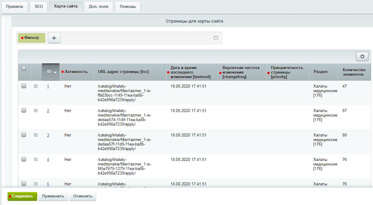373x205 pixels.
Task: Open the hamburger menu for row ID 4
Action: 36,159
